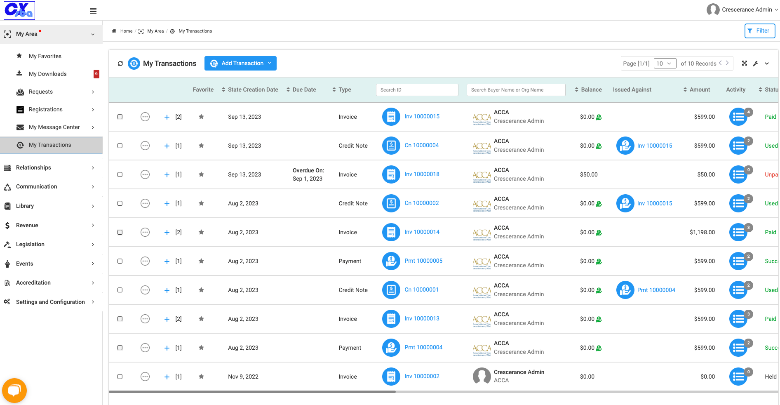Image resolution: width=780 pixels, height=405 pixels.
Task: Open activity list for Inv 10000018
Action: [738, 175]
